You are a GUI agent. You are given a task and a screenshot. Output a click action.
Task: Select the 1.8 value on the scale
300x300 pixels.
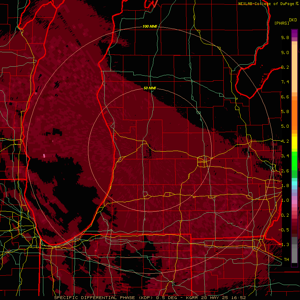point(285,186)
